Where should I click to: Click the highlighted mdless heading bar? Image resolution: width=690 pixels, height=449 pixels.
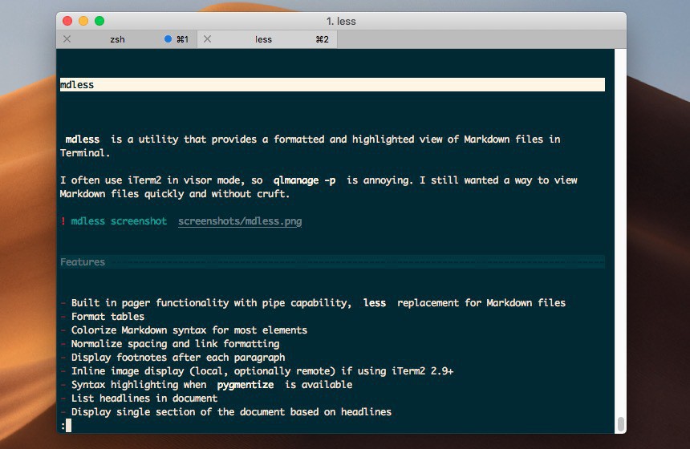[332, 85]
